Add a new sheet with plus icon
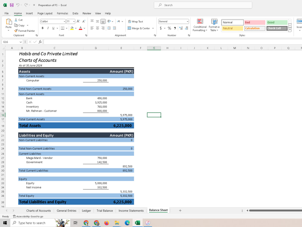Image resolution: width=302 pixels, height=227 pixels. click(x=180, y=211)
